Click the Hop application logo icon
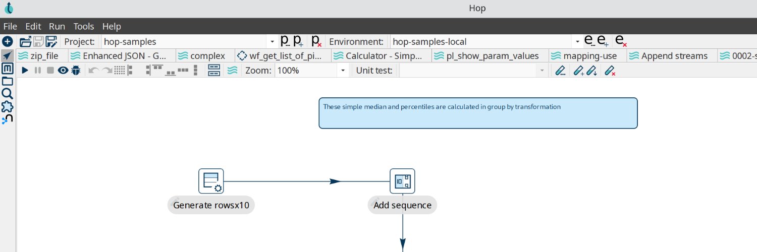The image size is (757, 252). tap(9, 8)
